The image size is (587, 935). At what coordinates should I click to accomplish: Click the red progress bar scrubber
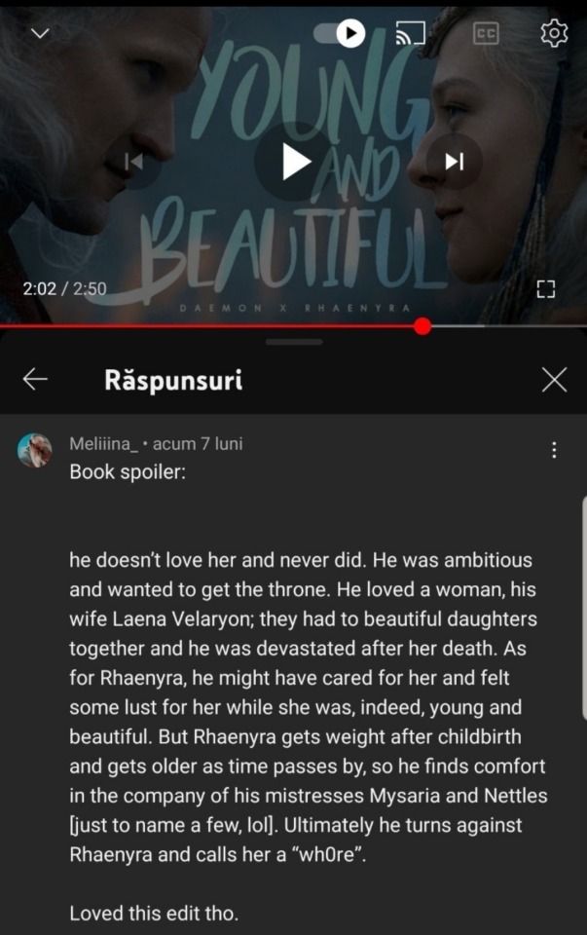click(x=422, y=326)
